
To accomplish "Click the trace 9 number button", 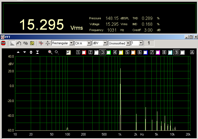I will tap(177, 52).
